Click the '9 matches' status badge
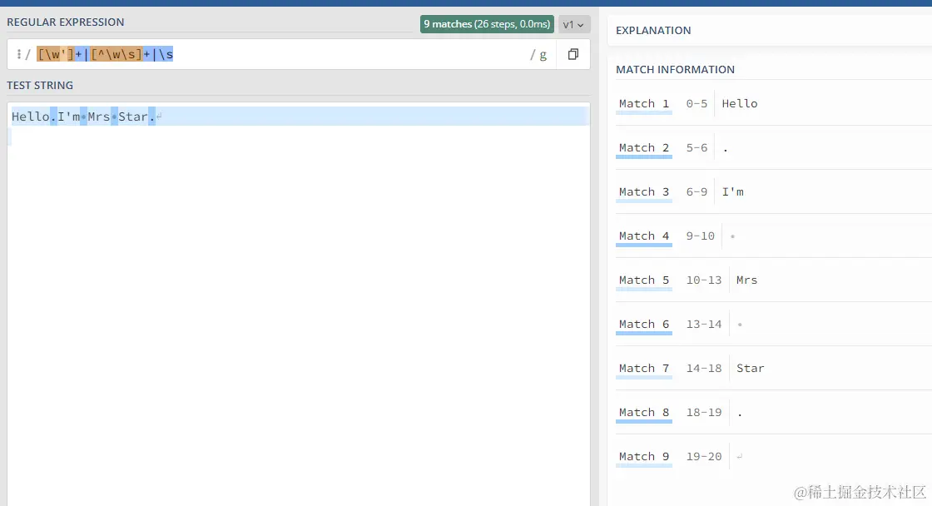 pos(487,24)
